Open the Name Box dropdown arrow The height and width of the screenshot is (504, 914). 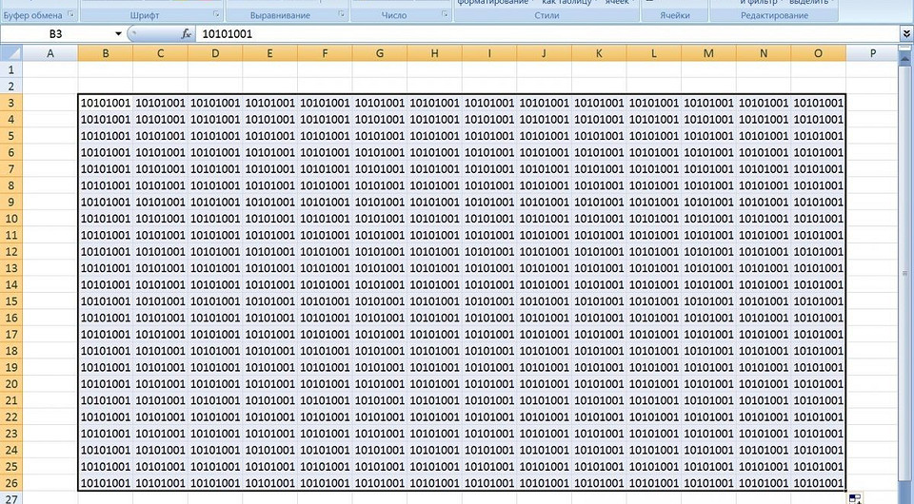(x=118, y=33)
